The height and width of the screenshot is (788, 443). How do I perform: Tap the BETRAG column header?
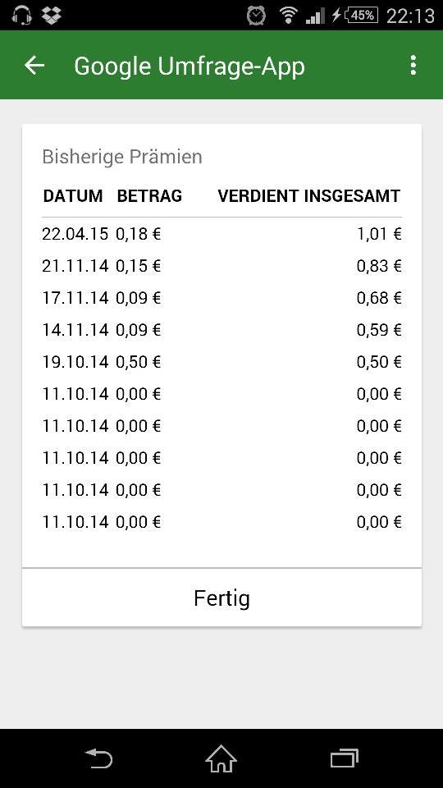pyautogui.click(x=149, y=196)
